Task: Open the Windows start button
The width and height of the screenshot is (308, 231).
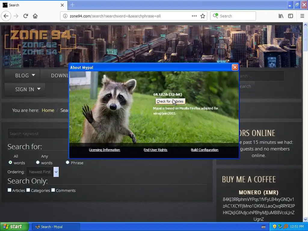Action: tap(14, 226)
